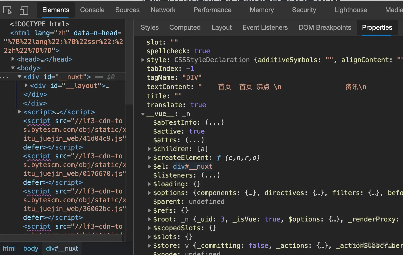Expand the inline script element node

click(x=20, y=112)
